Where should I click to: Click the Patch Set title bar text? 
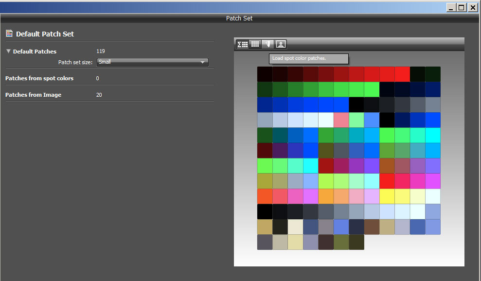coord(239,18)
